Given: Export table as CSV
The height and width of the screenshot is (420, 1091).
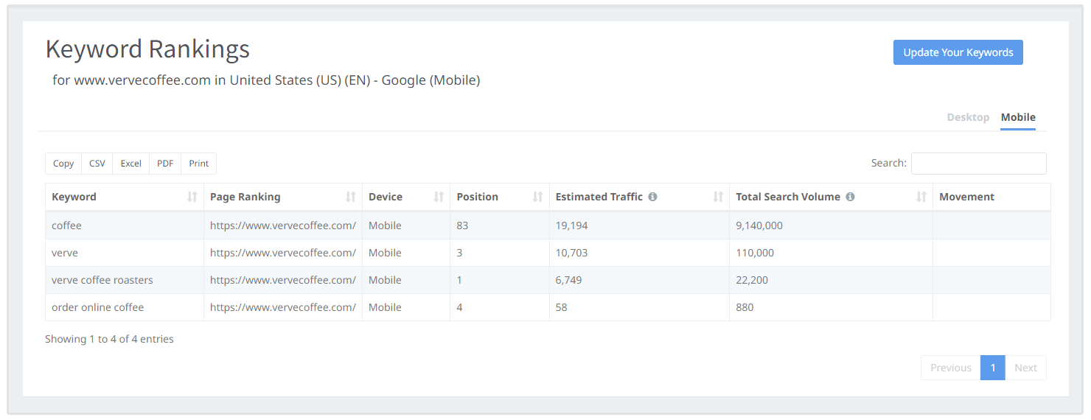Looking at the screenshot, I should (x=97, y=164).
